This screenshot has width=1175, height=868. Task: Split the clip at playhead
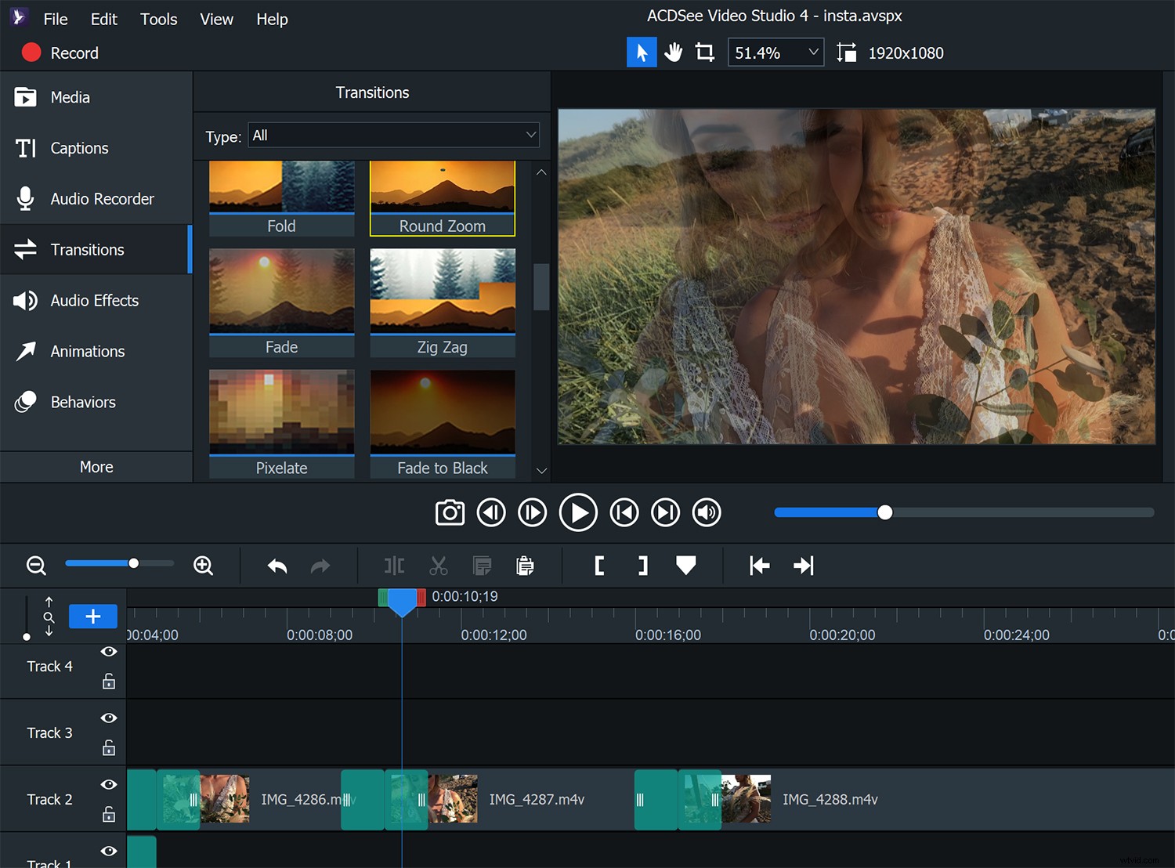(x=393, y=565)
